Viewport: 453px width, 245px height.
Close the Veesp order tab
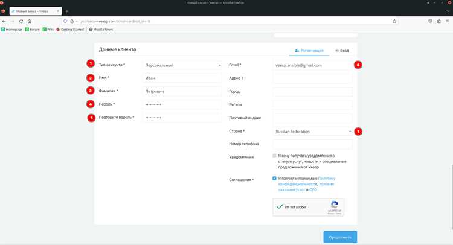coord(58,11)
